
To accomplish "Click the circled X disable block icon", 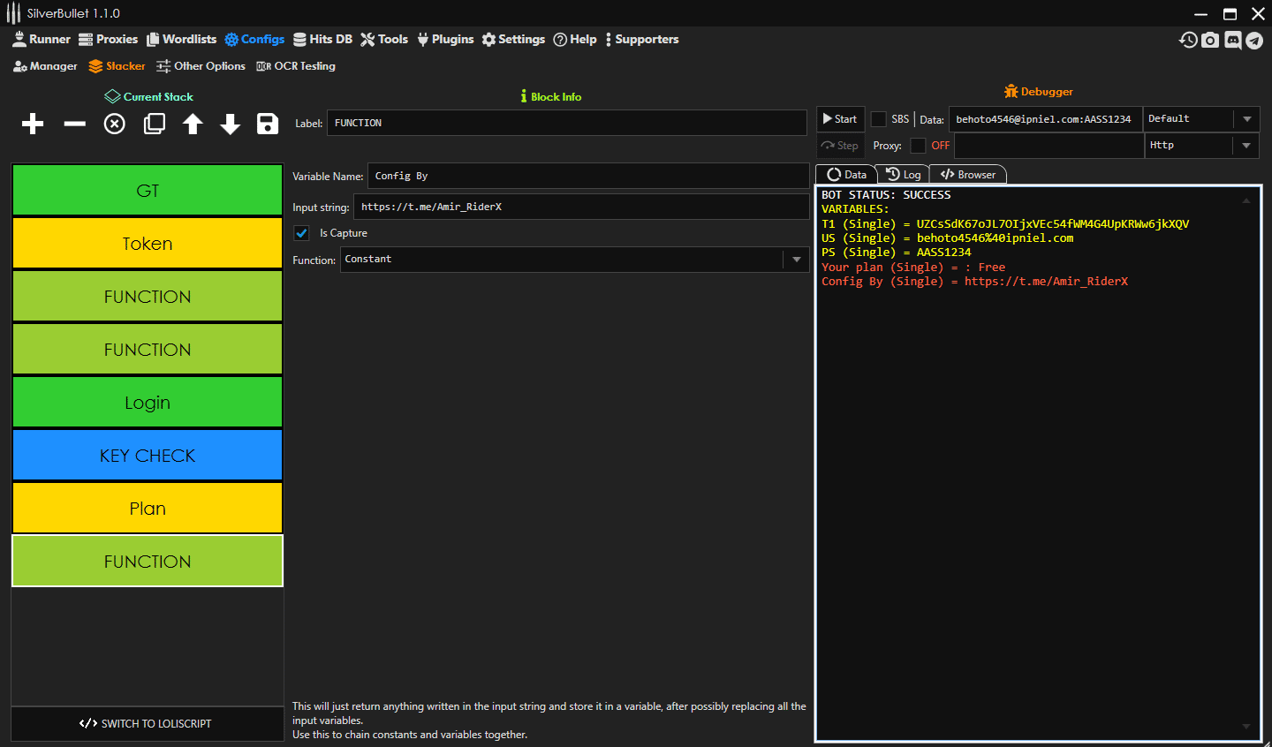I will pyautogui.click(x=115, y=124).
